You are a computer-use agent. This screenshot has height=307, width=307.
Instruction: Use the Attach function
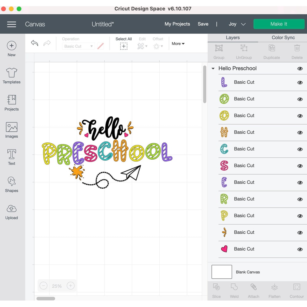point(253,290)
